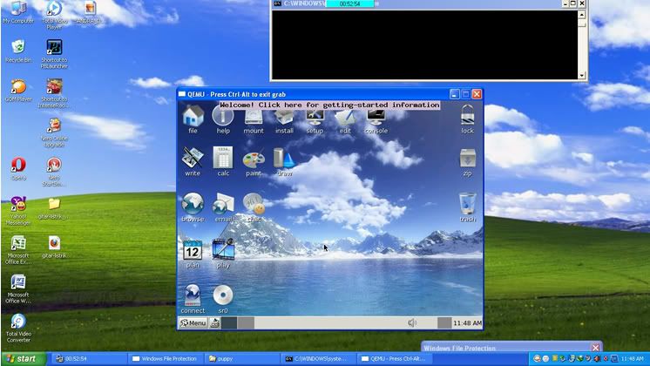
Task: Switch to 'puppy' folder taskbar button
Action: tap(242, 358)
